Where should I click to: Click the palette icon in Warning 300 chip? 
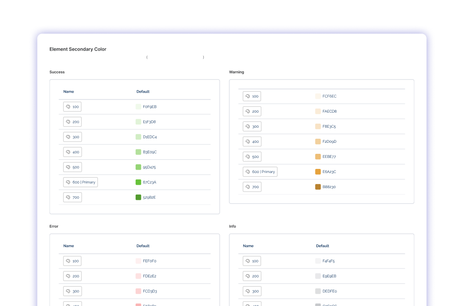coord(248,126)
